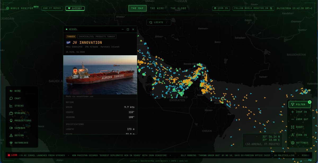Click the JV Innovation tanker photo
The width and height of the screenshot is (318, 163).
[100, 75]
